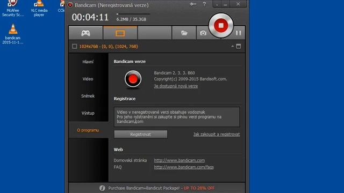Screen dimensions: 344x193
Task: Open the VLC media player desktop icon
Action: click(x=39, y=9)
